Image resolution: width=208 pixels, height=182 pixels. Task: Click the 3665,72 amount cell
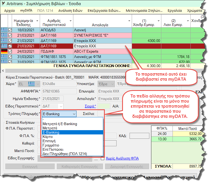[x=187, y=139]
